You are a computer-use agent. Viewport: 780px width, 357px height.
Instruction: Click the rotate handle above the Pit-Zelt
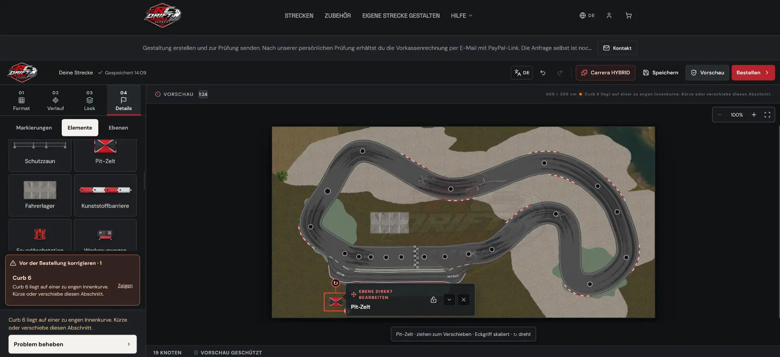[x=336, y=283]
